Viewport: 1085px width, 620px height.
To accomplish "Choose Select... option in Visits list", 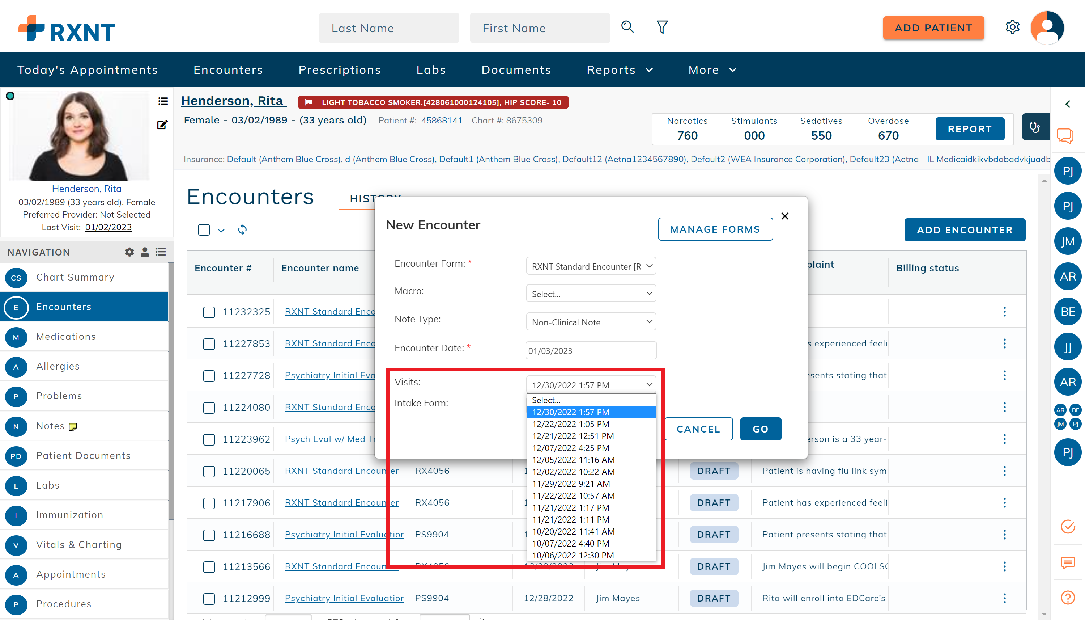I will coord(591,400).
